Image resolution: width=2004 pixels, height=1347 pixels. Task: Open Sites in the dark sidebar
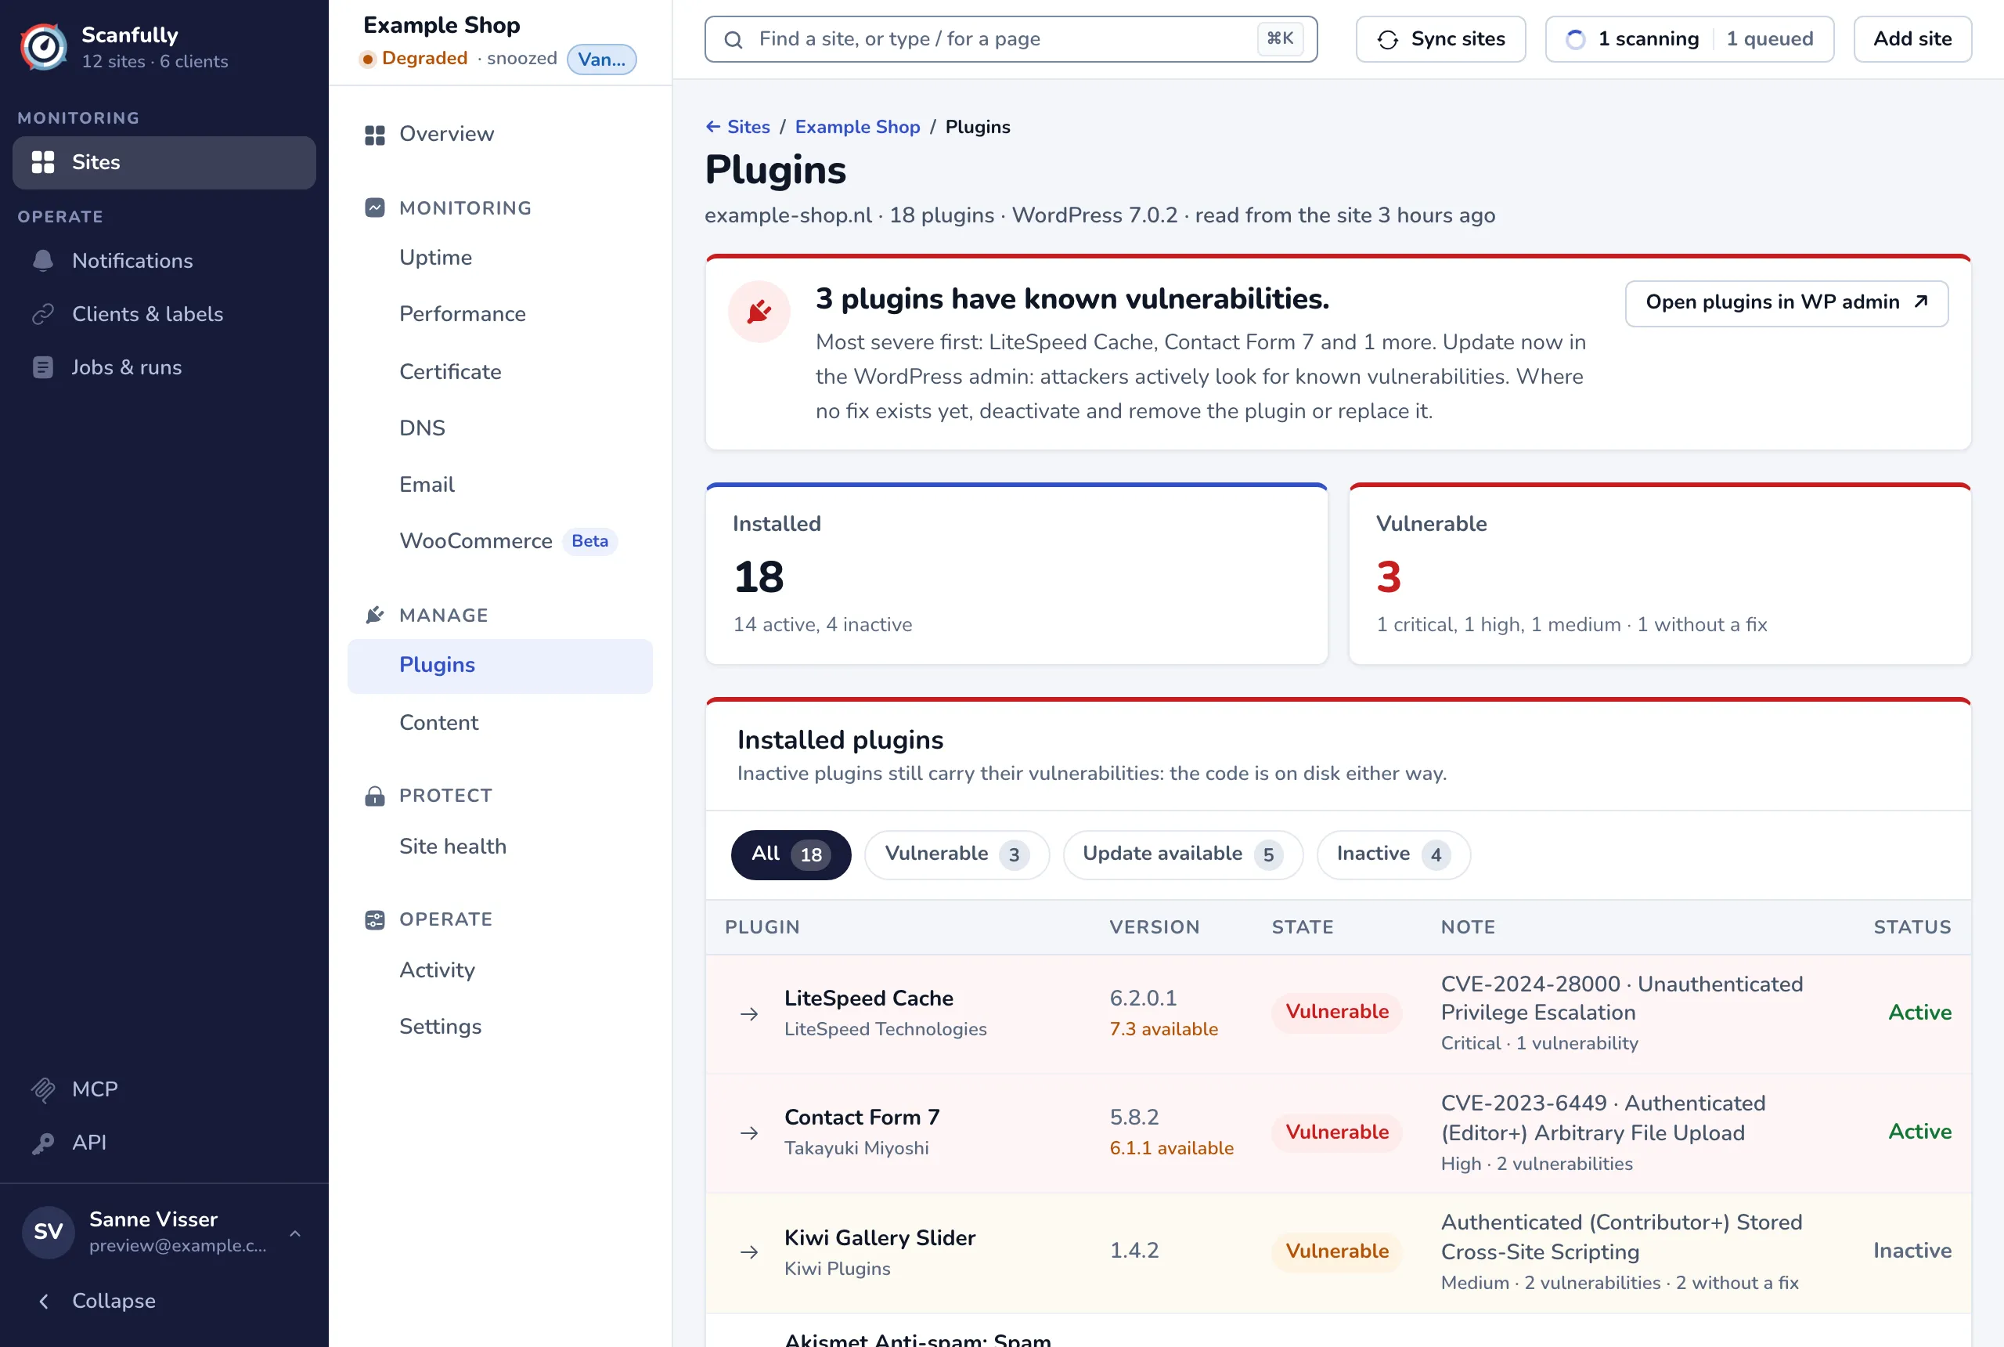point(164,162)
